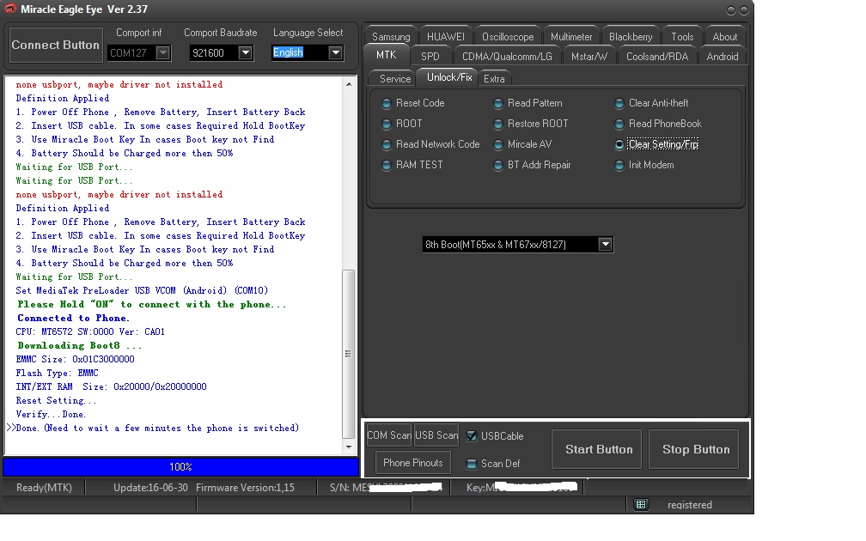Image resolution: width=866 pixels, height=541 pixels.
Task: Click the registered status text
Action: [x=689, y=505]
